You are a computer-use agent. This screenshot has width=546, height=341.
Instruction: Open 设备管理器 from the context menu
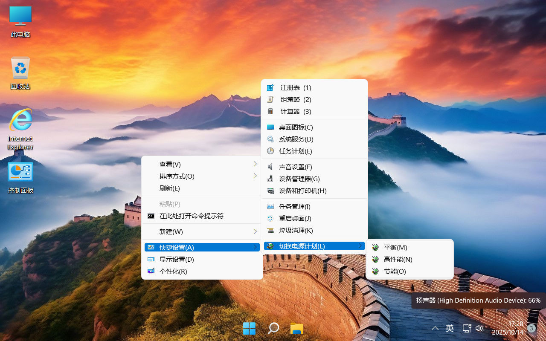[299, 179]
